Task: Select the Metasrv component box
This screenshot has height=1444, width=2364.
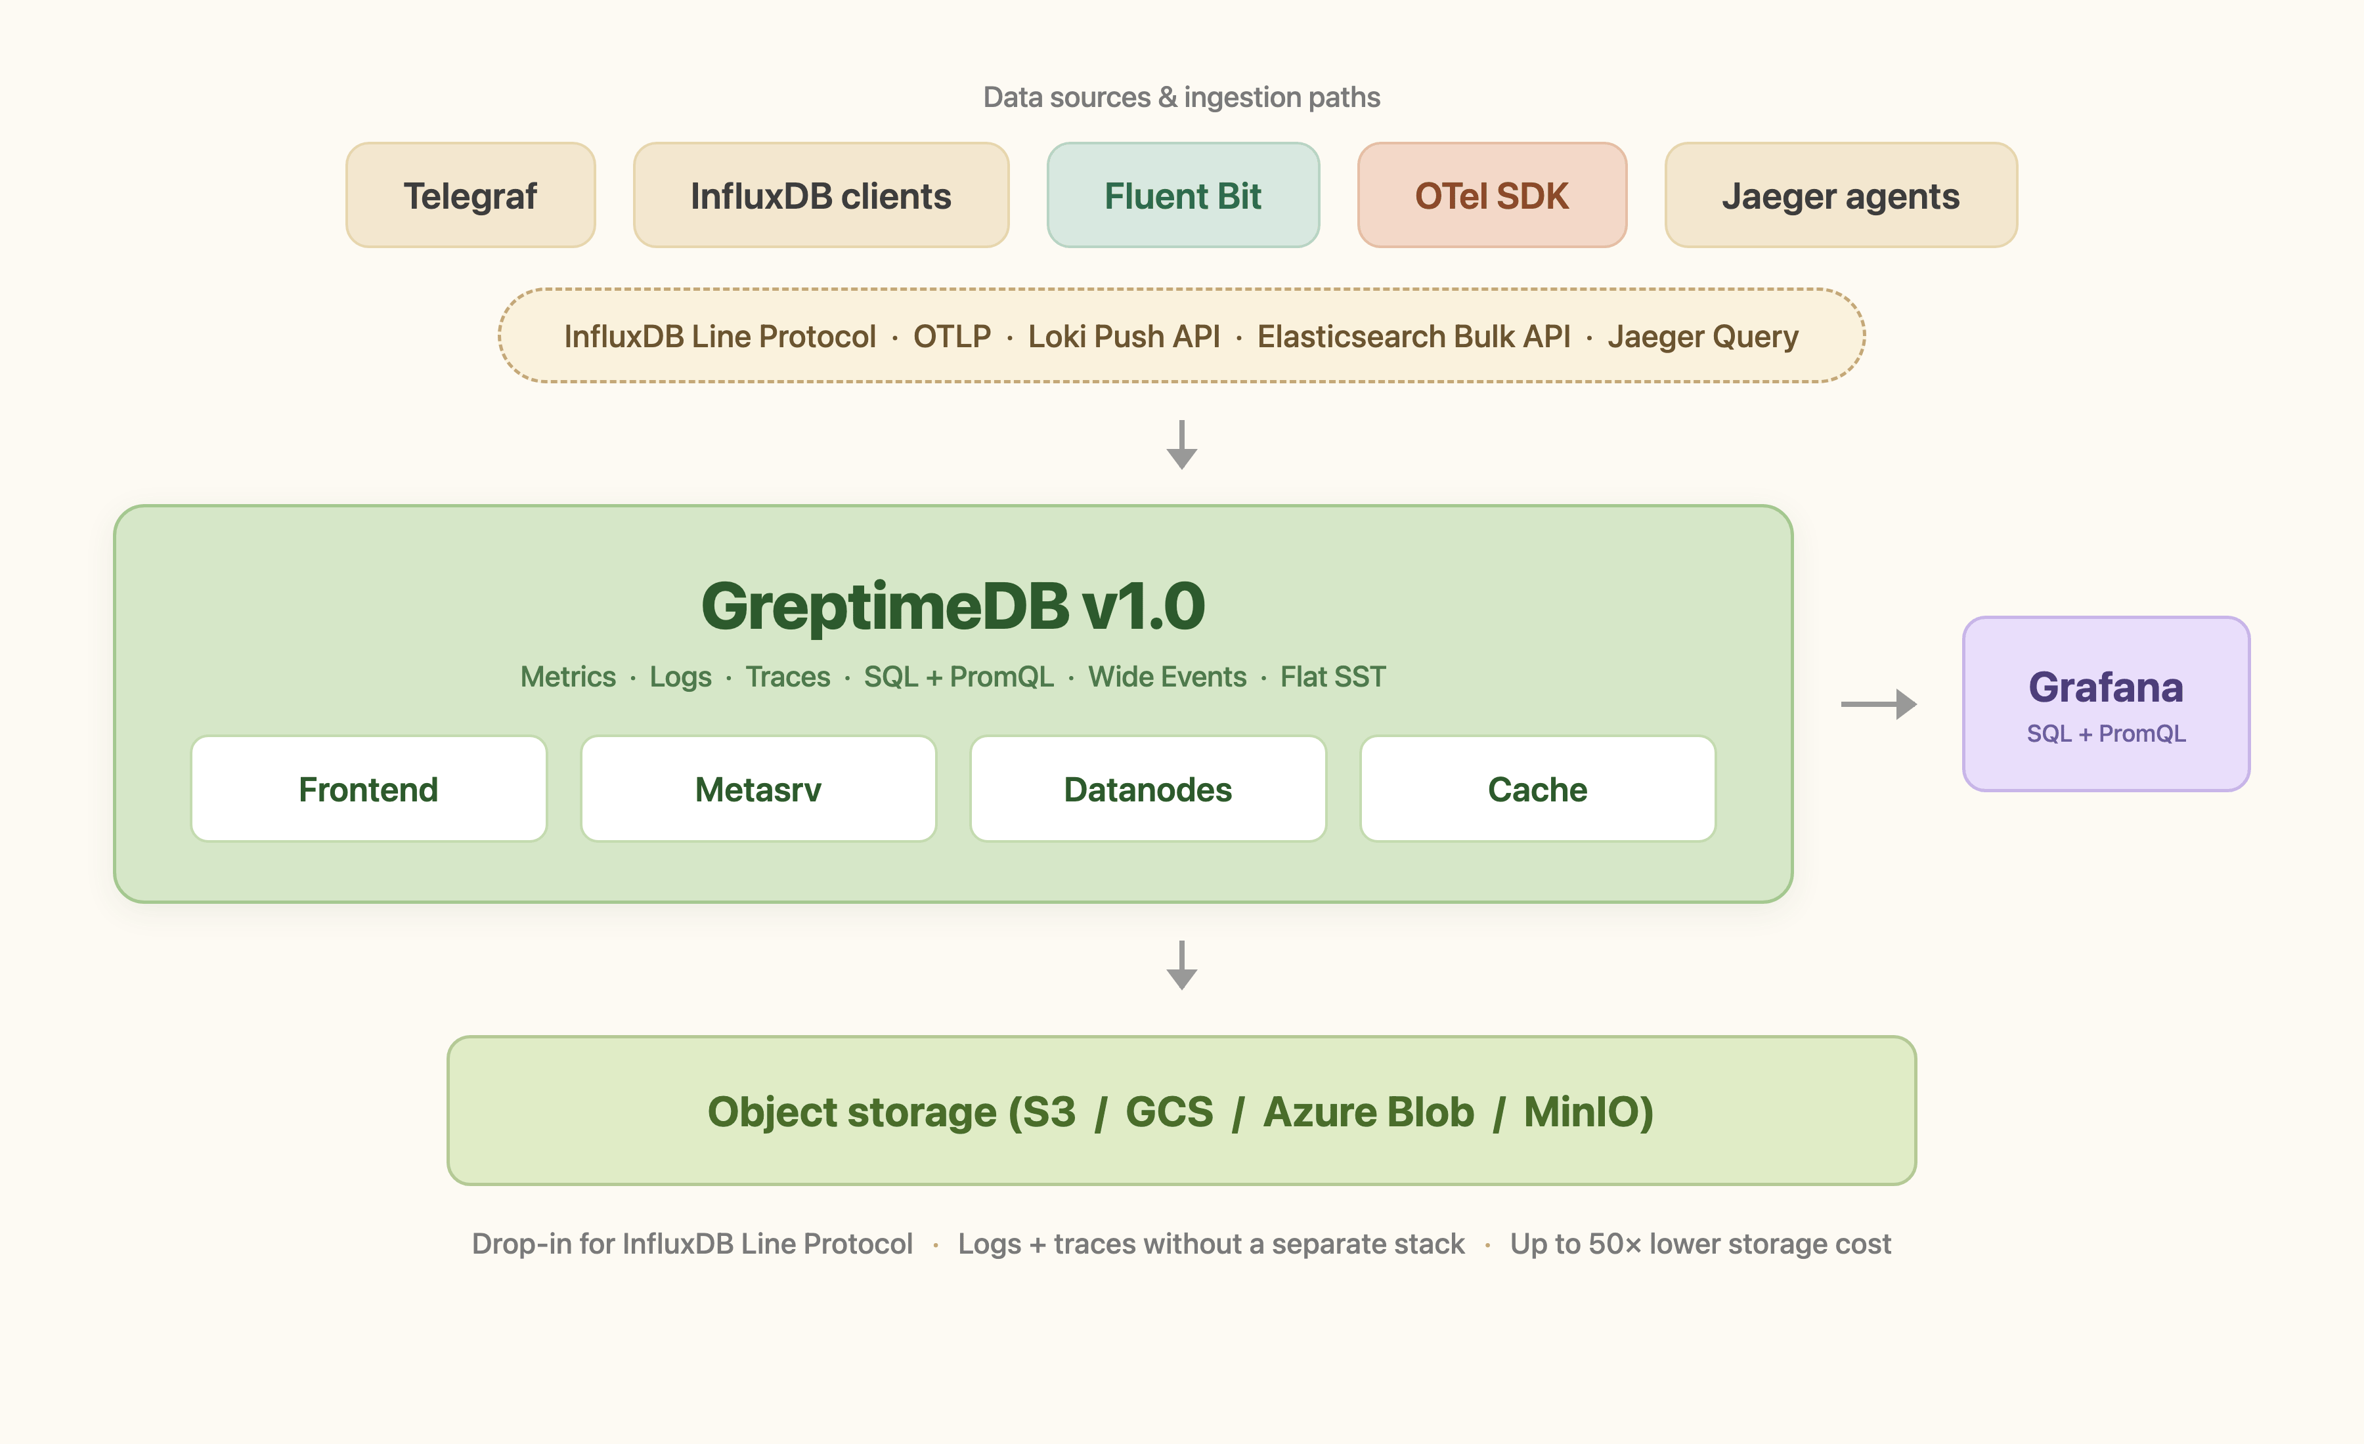Action: coord(758,789)
